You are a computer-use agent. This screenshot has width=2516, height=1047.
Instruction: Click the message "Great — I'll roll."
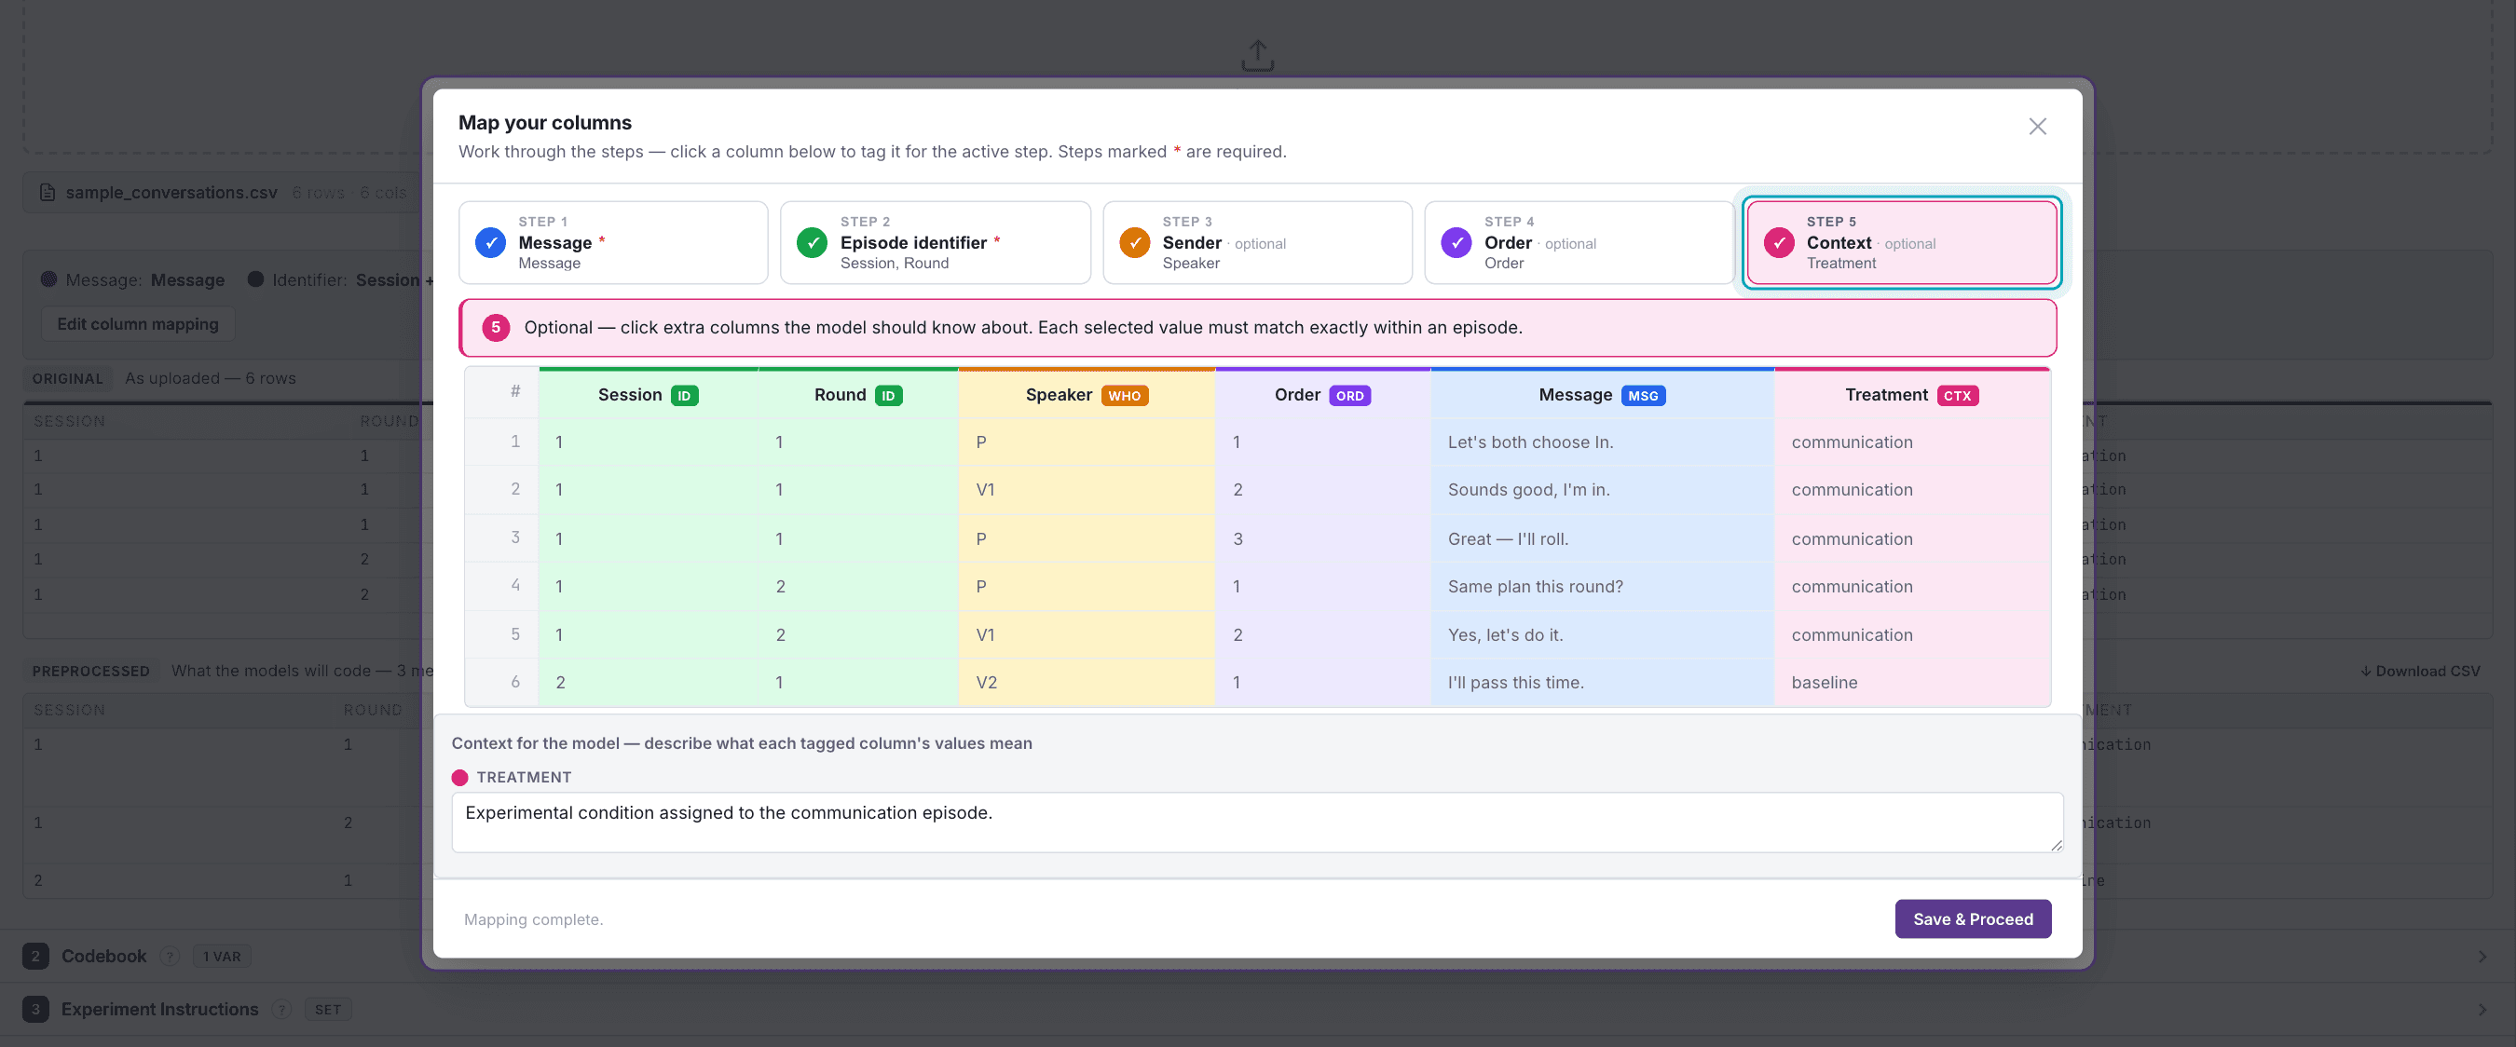click(x=1507, y=538)
